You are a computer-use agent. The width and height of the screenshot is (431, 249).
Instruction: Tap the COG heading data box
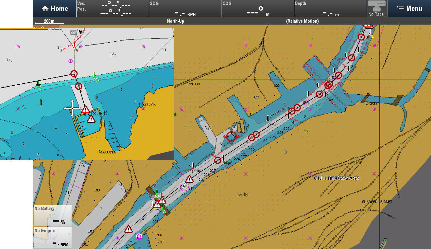(258, 8)
